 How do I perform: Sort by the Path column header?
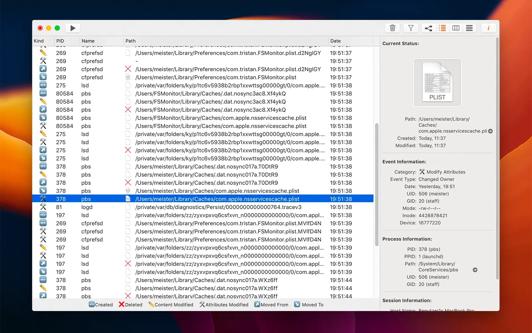(x=131, y=41)
